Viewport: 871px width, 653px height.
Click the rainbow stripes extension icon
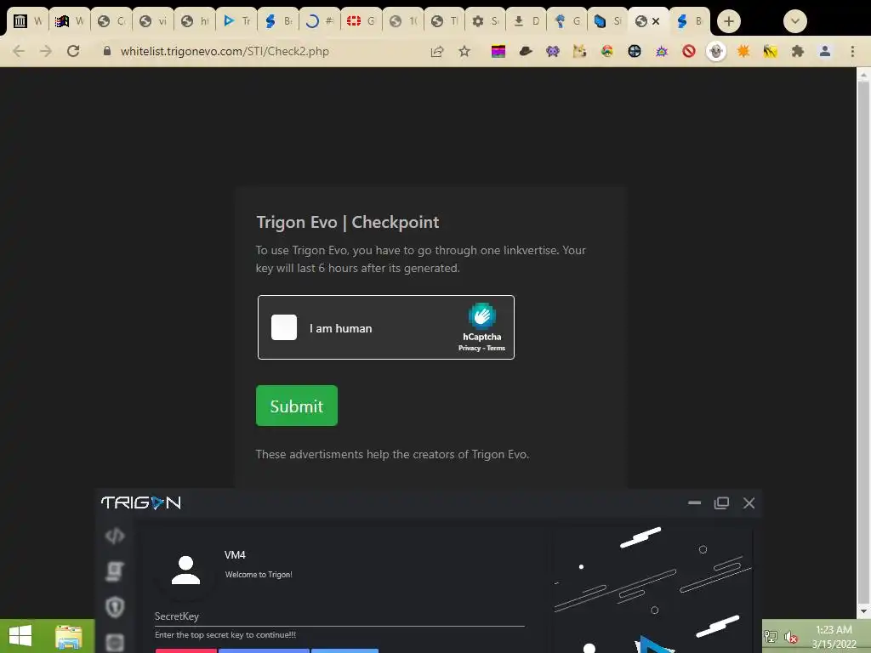click(498, 52)
